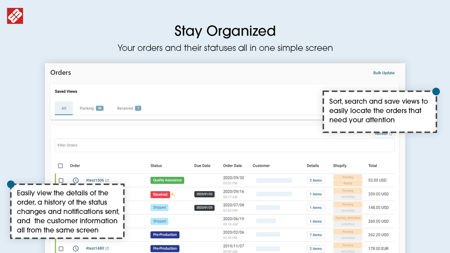Click the blue dot marker on the callout
Viewport: 450px width, 253px height.
(436, 91)
